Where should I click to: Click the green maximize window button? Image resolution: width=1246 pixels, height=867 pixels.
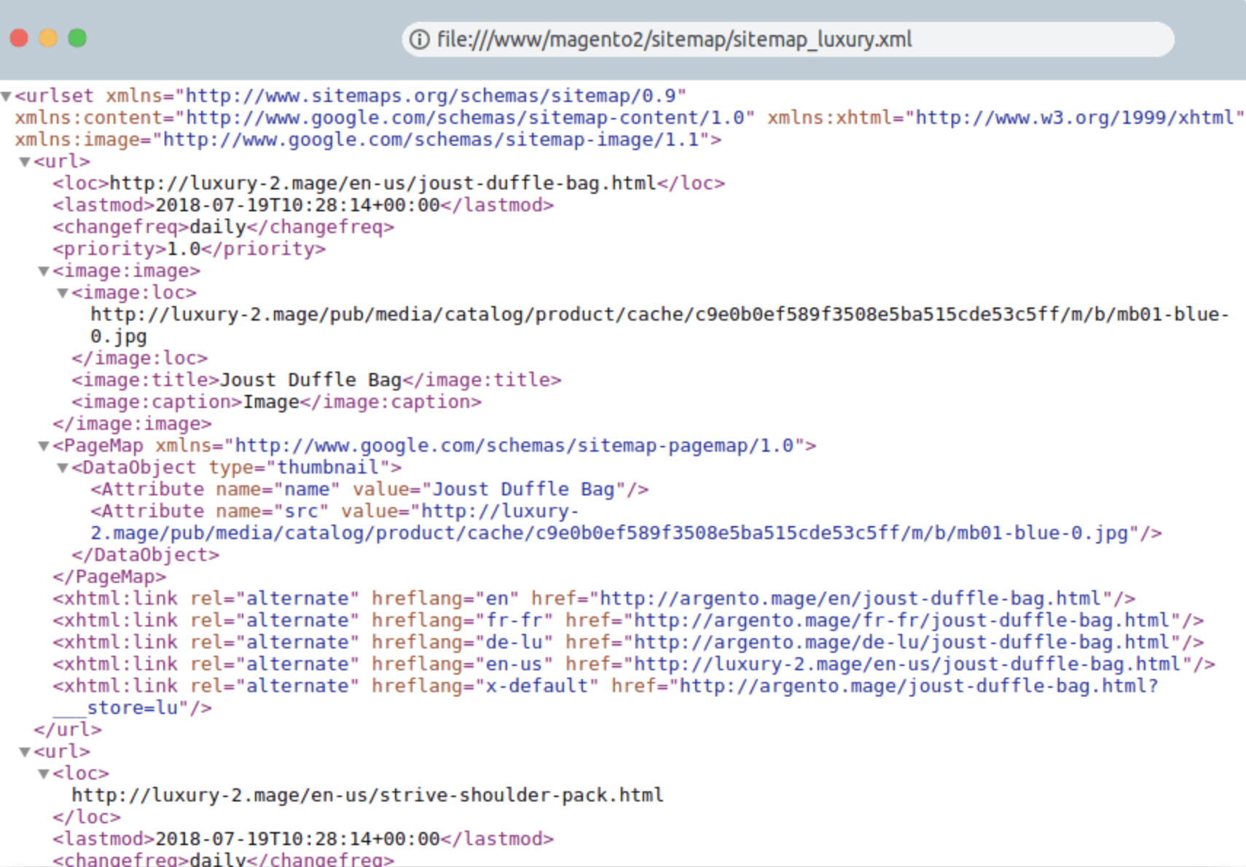point(77,38)
